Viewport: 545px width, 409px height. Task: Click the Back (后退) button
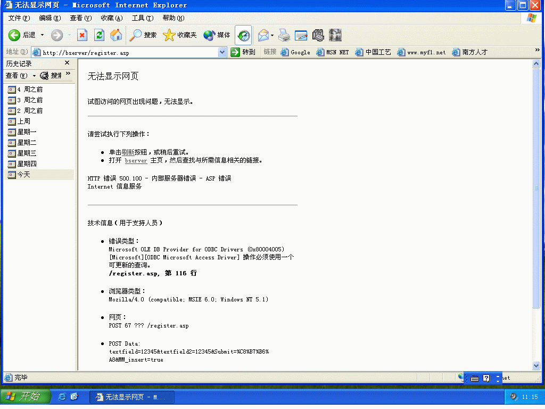pyautogui.click(x=22, y=35)
